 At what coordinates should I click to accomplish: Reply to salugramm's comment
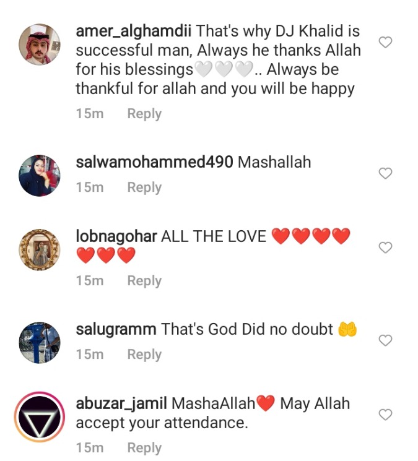[144, 355]
